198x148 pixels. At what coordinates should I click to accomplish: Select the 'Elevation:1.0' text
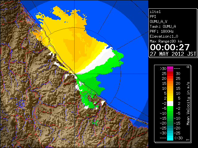(x=164, y=36)
